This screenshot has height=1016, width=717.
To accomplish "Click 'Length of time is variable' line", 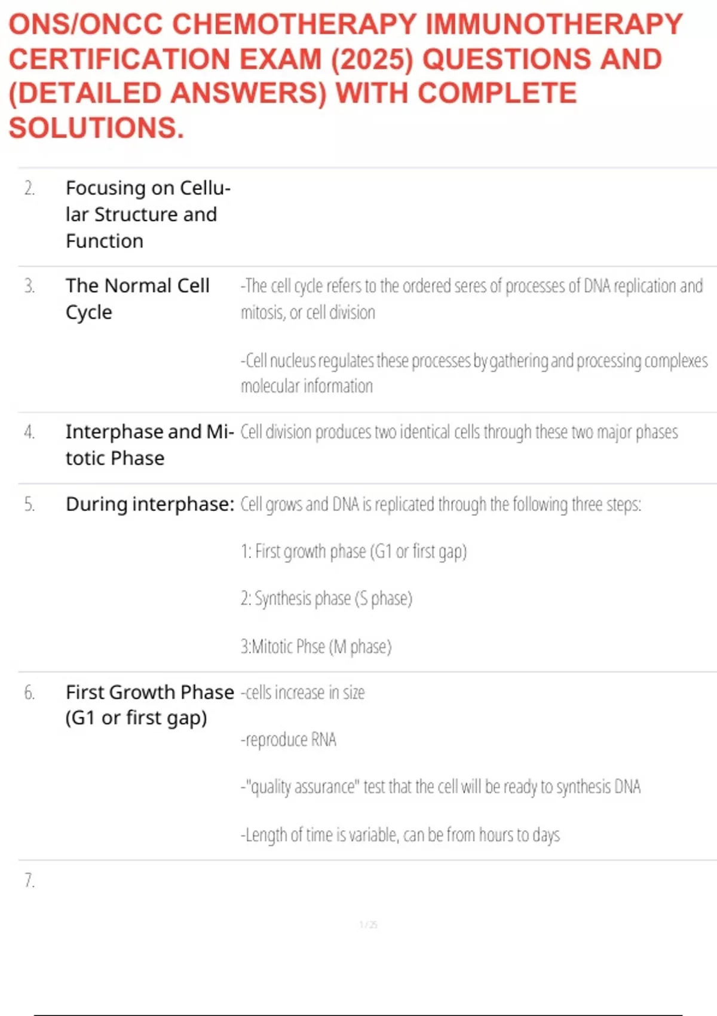I will pyautogui.click(x=400, y=834).
